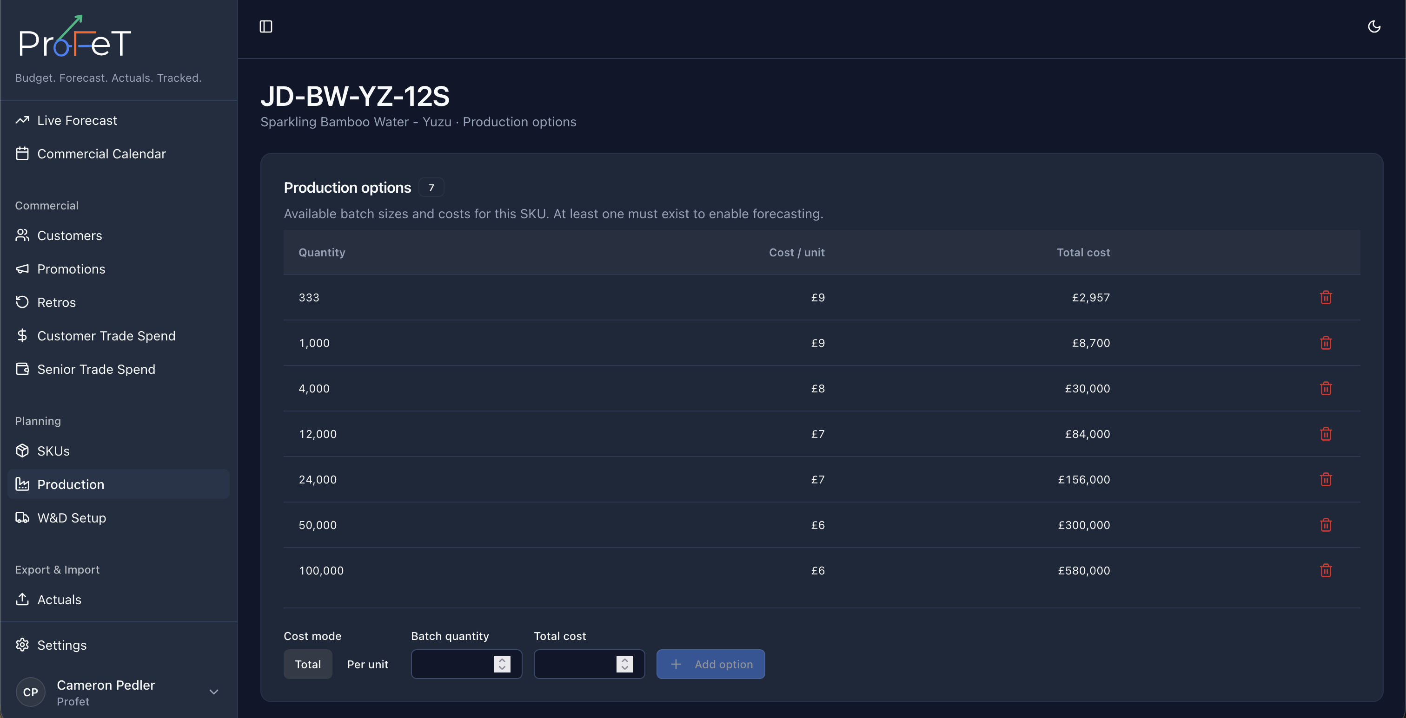Click the £300,000 total cost cell

(x=1084, y=525)
